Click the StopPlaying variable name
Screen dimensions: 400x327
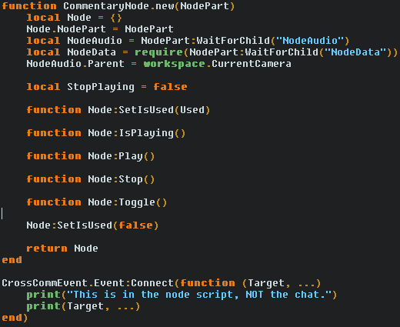pyautogui.click(x=101, y=87)
